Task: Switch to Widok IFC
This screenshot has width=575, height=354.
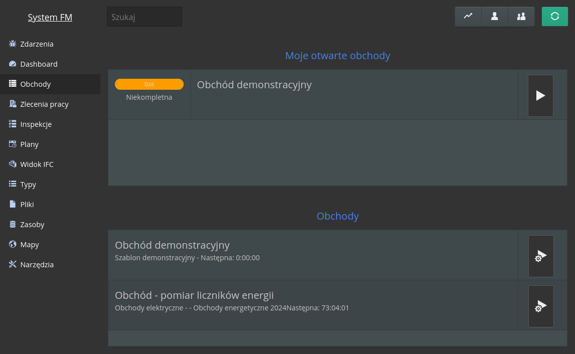Action: (37, 164)
